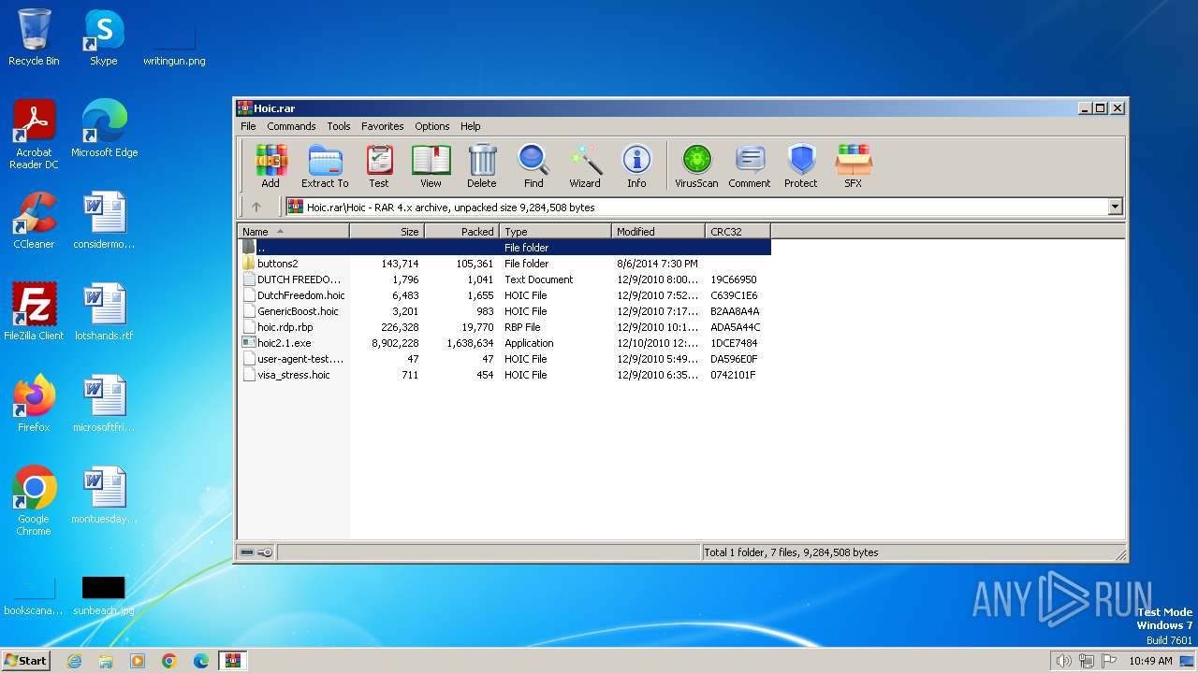Sort by Type column header
The height and width of the screenshot is (673, 1198).
[555, 231]
